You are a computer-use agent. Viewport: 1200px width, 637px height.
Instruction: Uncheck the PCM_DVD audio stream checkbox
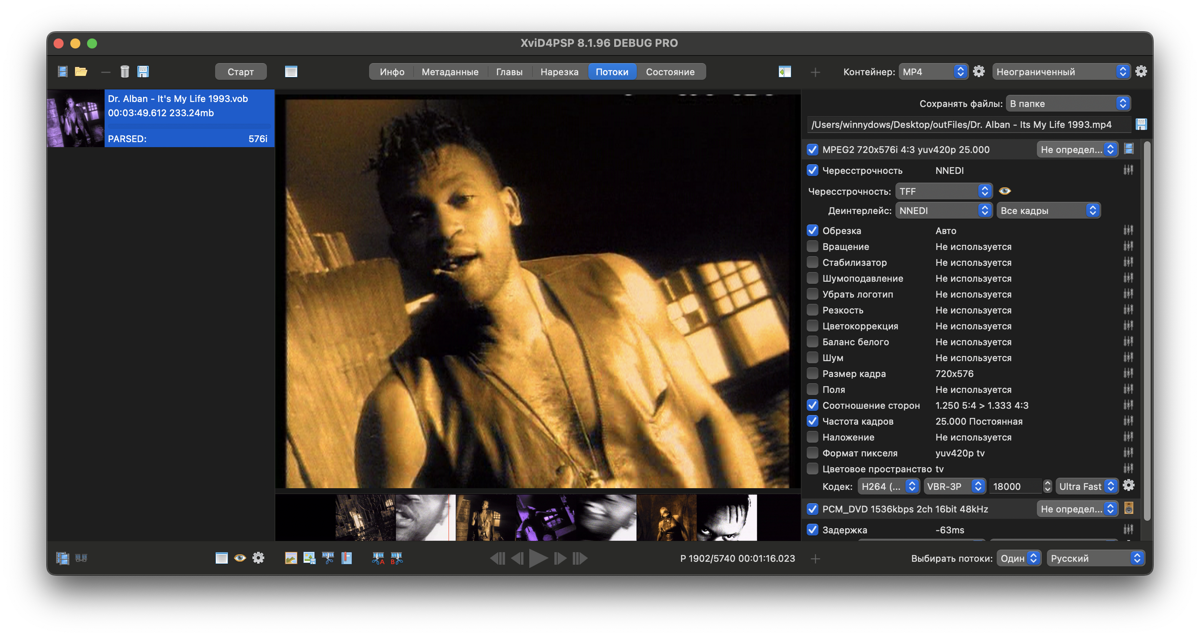point(813,509)
